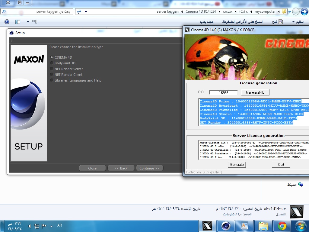Open Explorer help with the blue question icon
Image resolution: width=309 pixels, height=232 pixels.
(x=7, y=22)
